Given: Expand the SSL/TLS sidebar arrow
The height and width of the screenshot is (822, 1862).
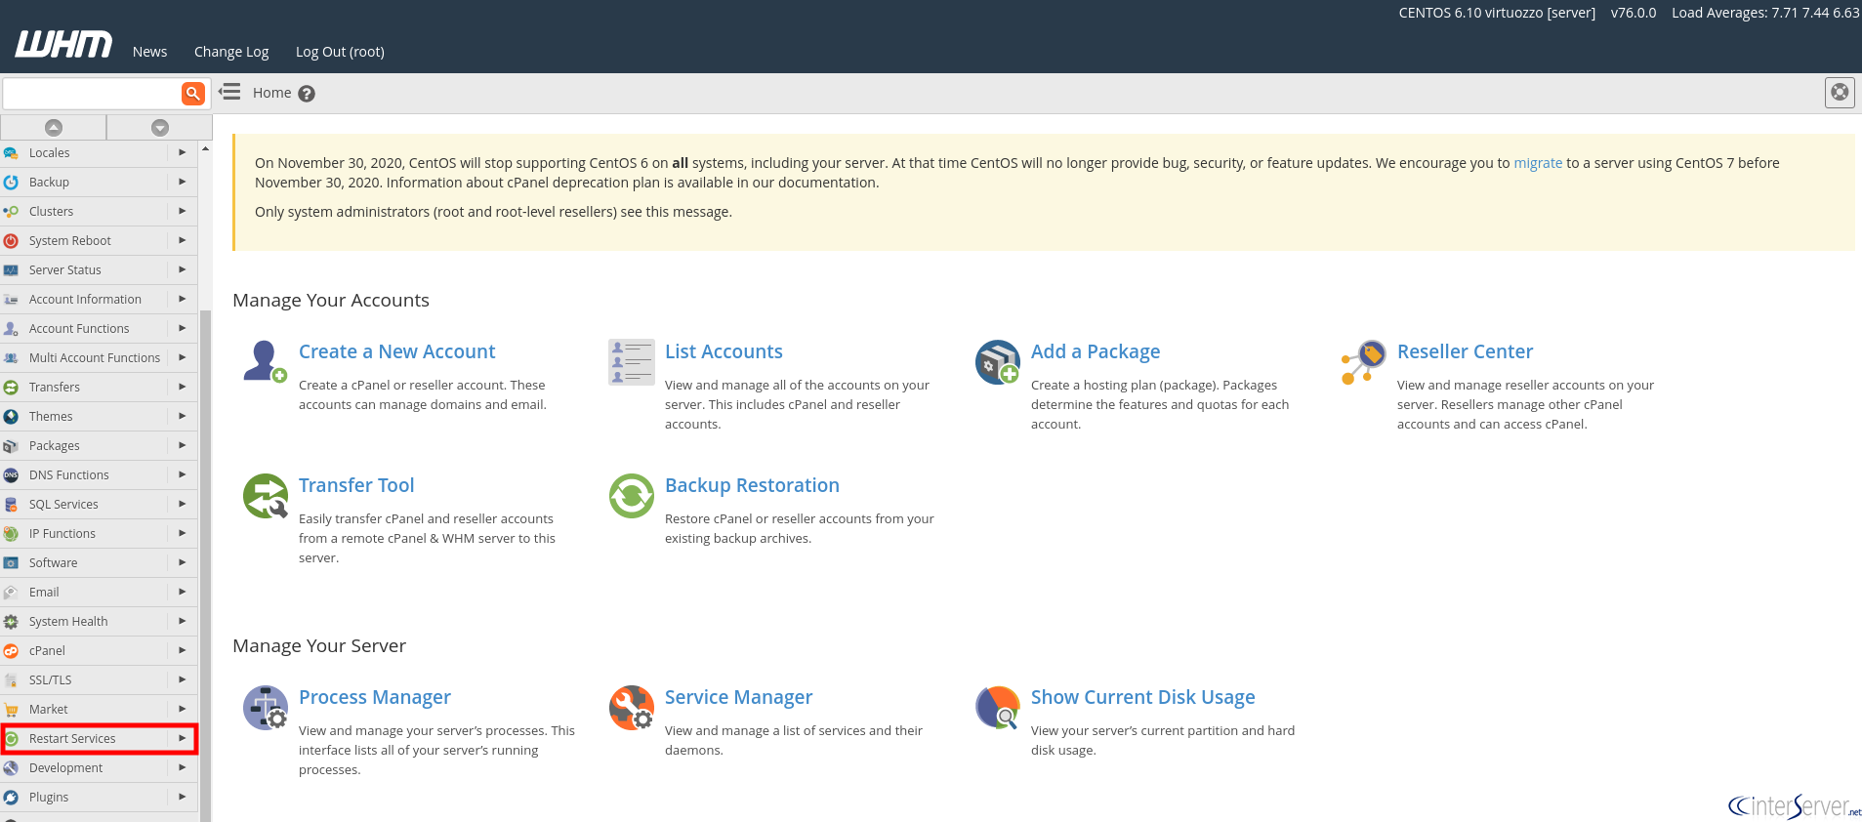Looking at the screenshot, I should [183, 679].
